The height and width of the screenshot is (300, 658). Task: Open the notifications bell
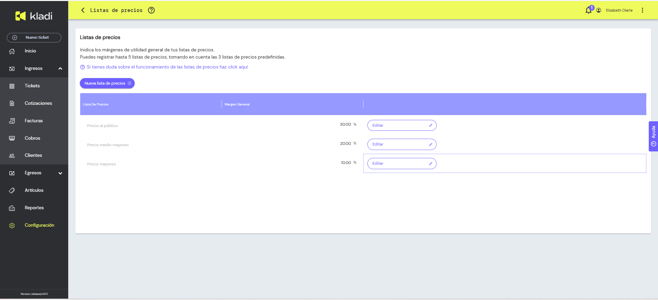pos(588,10)
